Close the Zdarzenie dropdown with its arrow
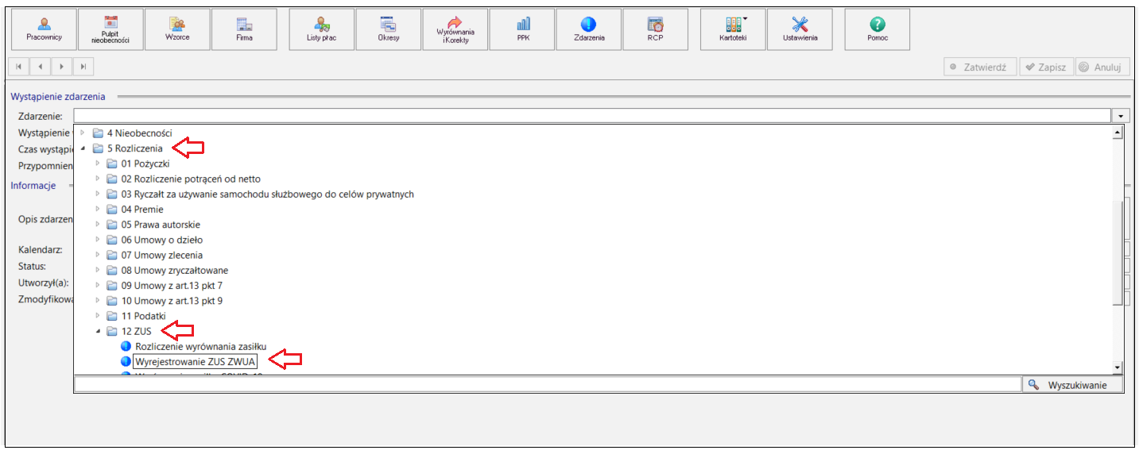 coord(1121,117)
